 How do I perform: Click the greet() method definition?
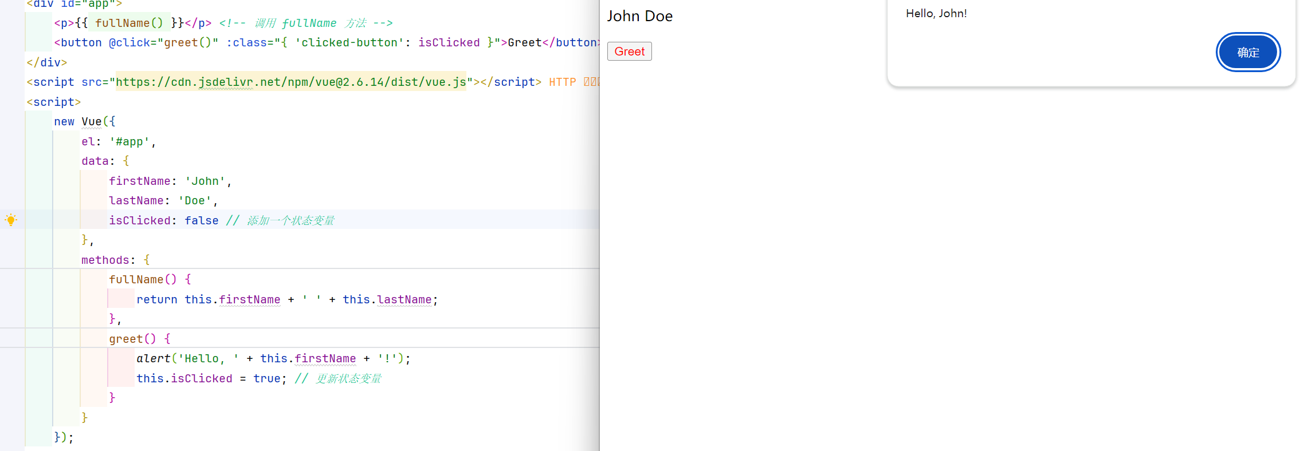pyautogui.click(x=140, y=339)
